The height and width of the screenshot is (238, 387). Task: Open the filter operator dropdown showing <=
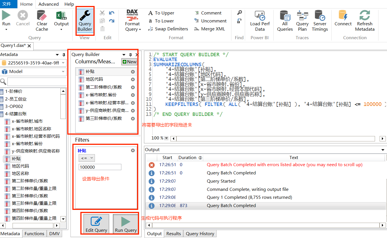[87, 158]
